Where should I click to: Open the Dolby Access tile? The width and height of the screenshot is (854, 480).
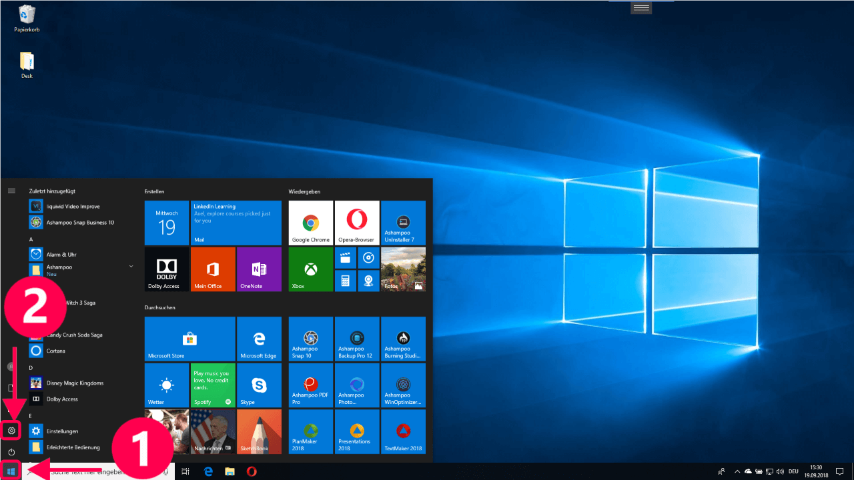pos(167,269)
